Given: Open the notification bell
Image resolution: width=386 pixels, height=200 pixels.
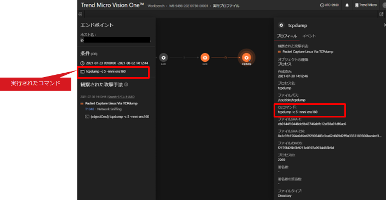Looking at the screenshot, I should click(x=347, y=5).
